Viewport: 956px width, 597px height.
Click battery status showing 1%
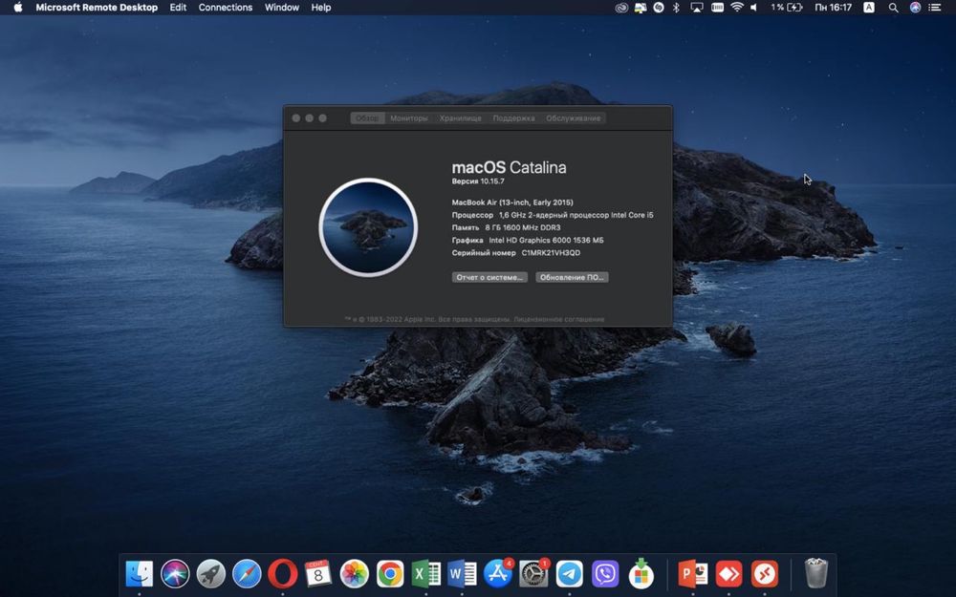[787, 8]
